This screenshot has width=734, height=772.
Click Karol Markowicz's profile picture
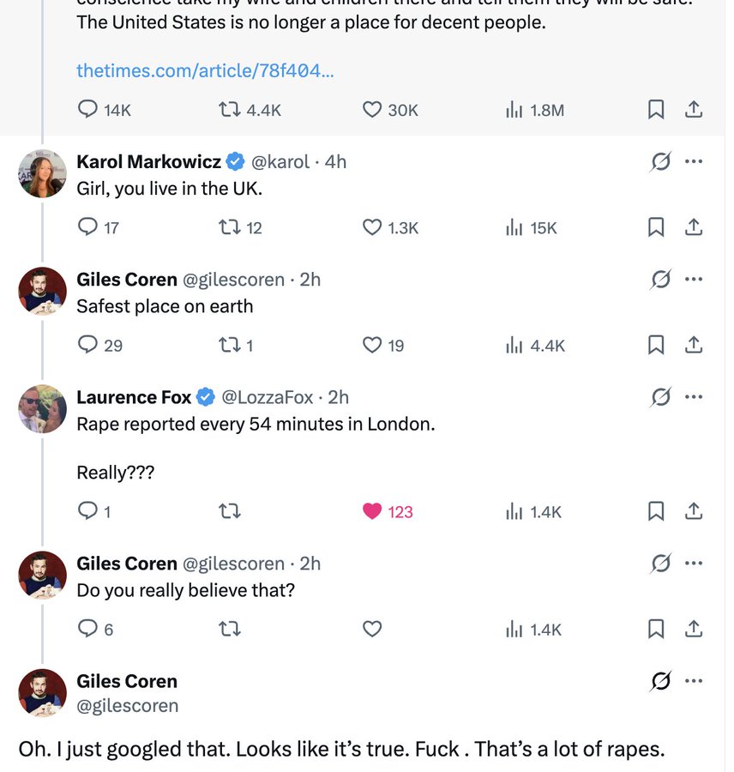[42, 174]
